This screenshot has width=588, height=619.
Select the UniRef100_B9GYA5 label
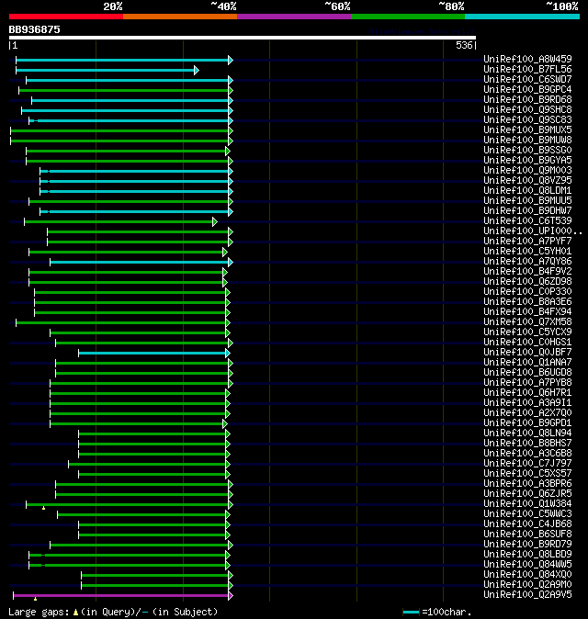point(527,161)
